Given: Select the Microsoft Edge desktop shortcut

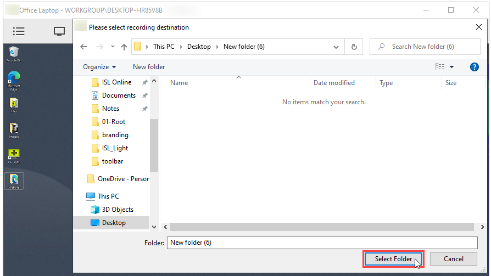Looking at the screenshot, I should [x=14, y=79].
